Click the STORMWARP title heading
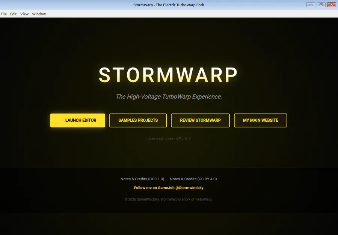 pyautogui.click(x=168, y=75)
